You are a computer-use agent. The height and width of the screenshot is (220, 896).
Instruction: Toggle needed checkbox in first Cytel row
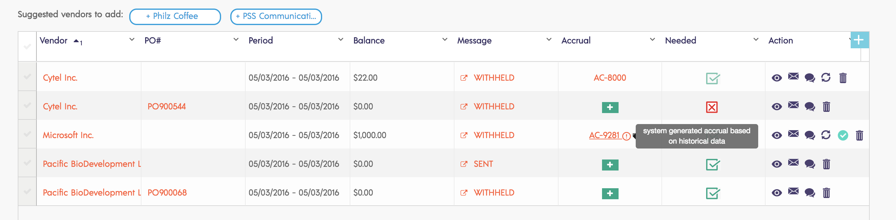click(712, 79)
